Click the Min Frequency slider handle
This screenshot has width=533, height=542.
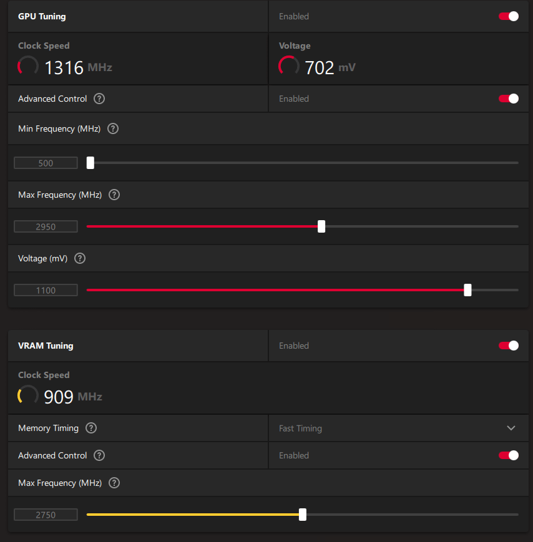[90, 163]
